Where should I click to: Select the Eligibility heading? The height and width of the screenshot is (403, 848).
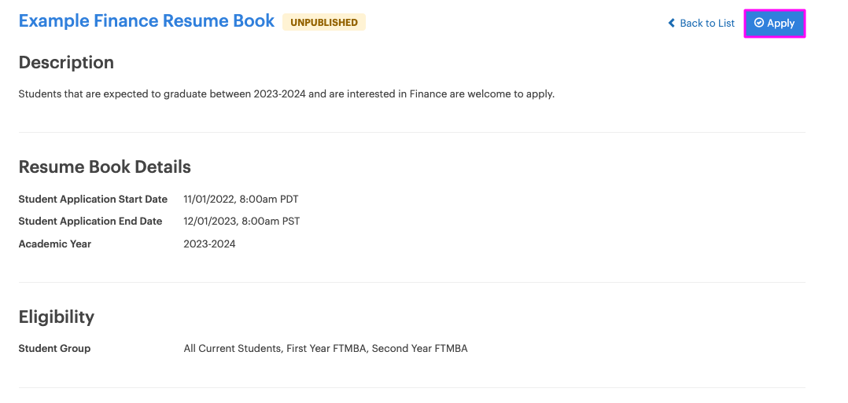pyautogui.click(x=57, y=317)
